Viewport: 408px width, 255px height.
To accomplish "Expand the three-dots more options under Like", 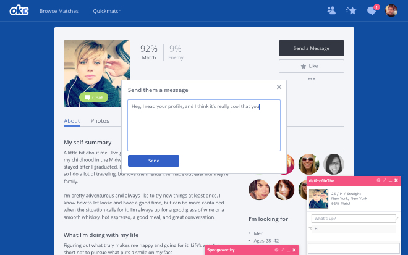I will click(x=311, y=78).
